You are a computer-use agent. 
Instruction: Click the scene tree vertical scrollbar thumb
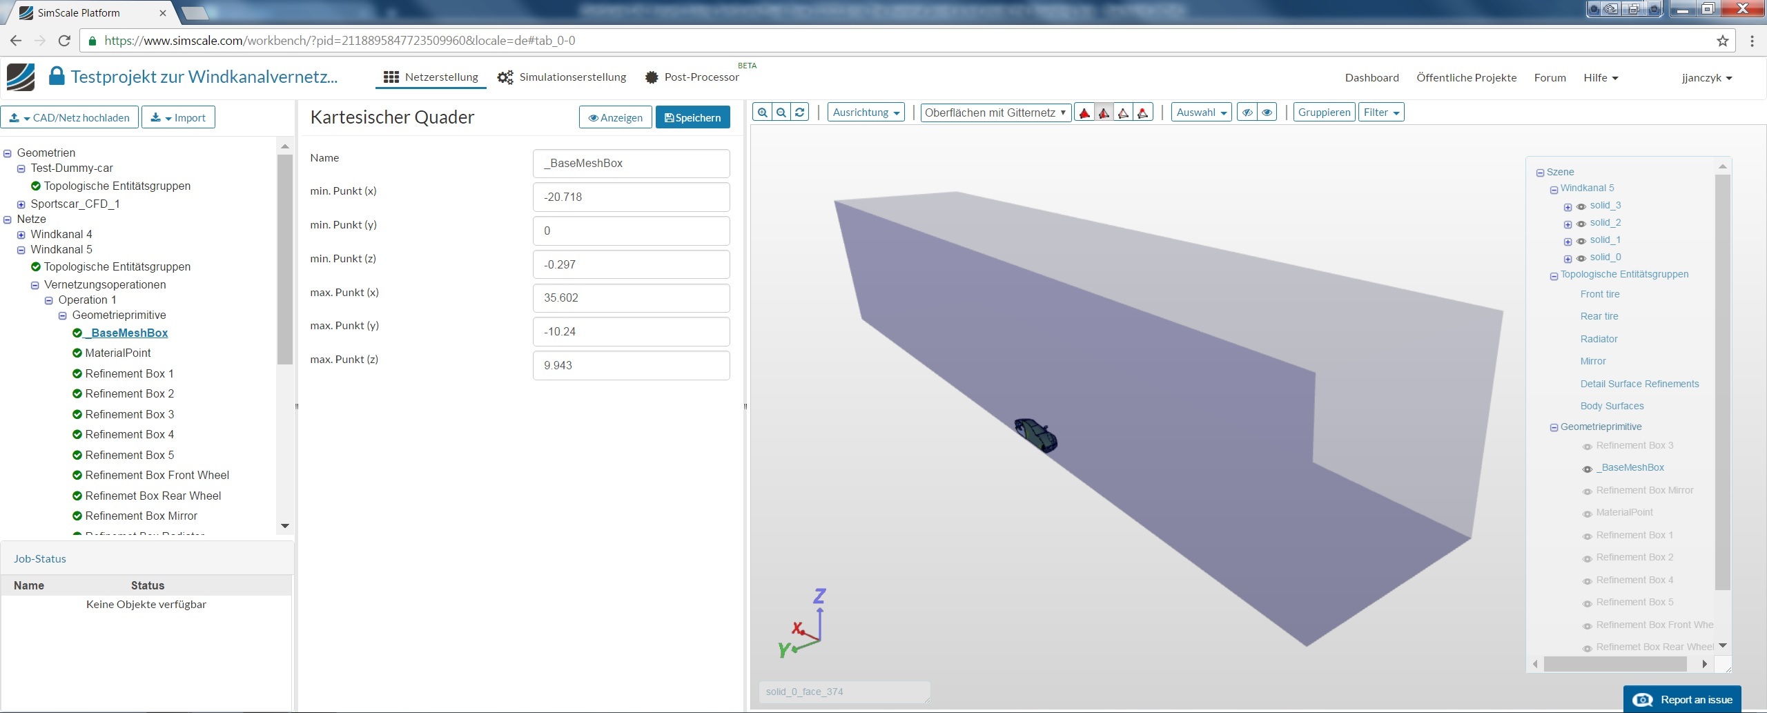click(1723, 382)
